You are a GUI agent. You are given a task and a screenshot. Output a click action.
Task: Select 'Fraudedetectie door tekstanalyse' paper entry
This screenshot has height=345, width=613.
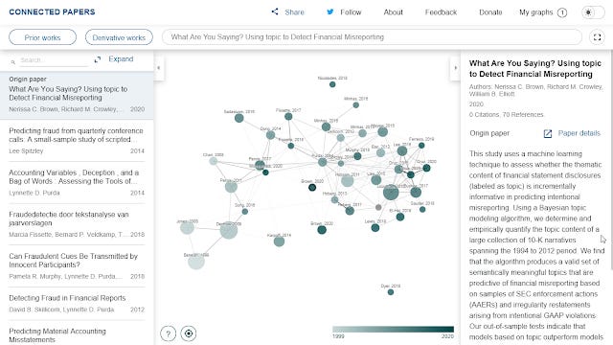pos(77,224)
